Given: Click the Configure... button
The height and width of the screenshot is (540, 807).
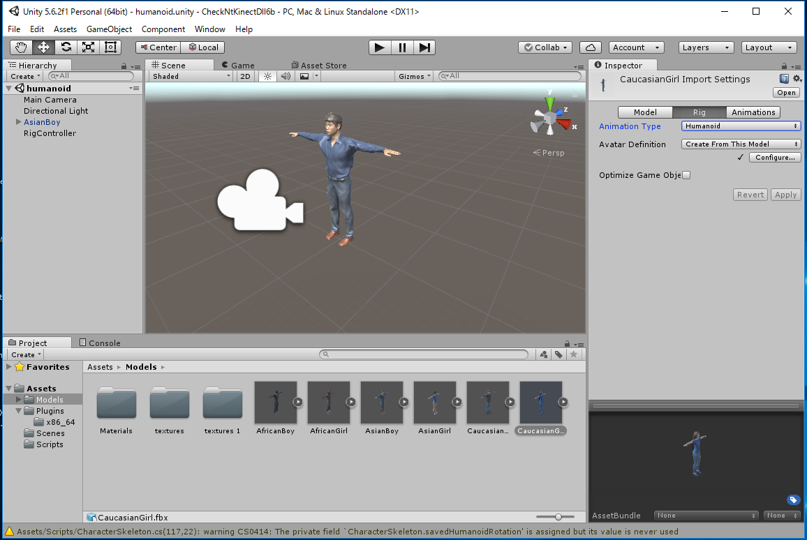Looking at the screenshot, I should click(774, 158).
